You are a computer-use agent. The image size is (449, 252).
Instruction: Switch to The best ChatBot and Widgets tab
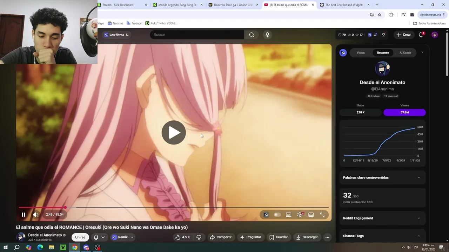[x=344, y=5]
